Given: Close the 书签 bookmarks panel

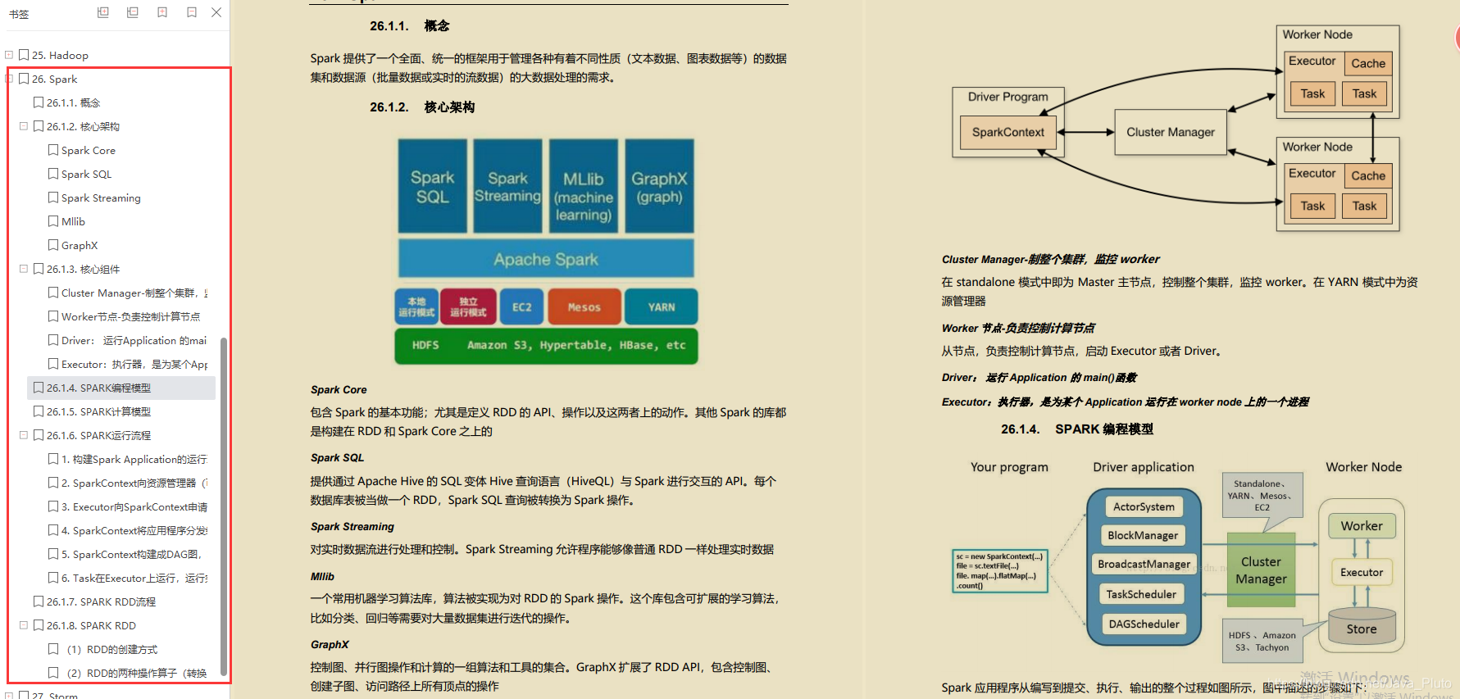Looking at the screenshot, I should (216, 12).
